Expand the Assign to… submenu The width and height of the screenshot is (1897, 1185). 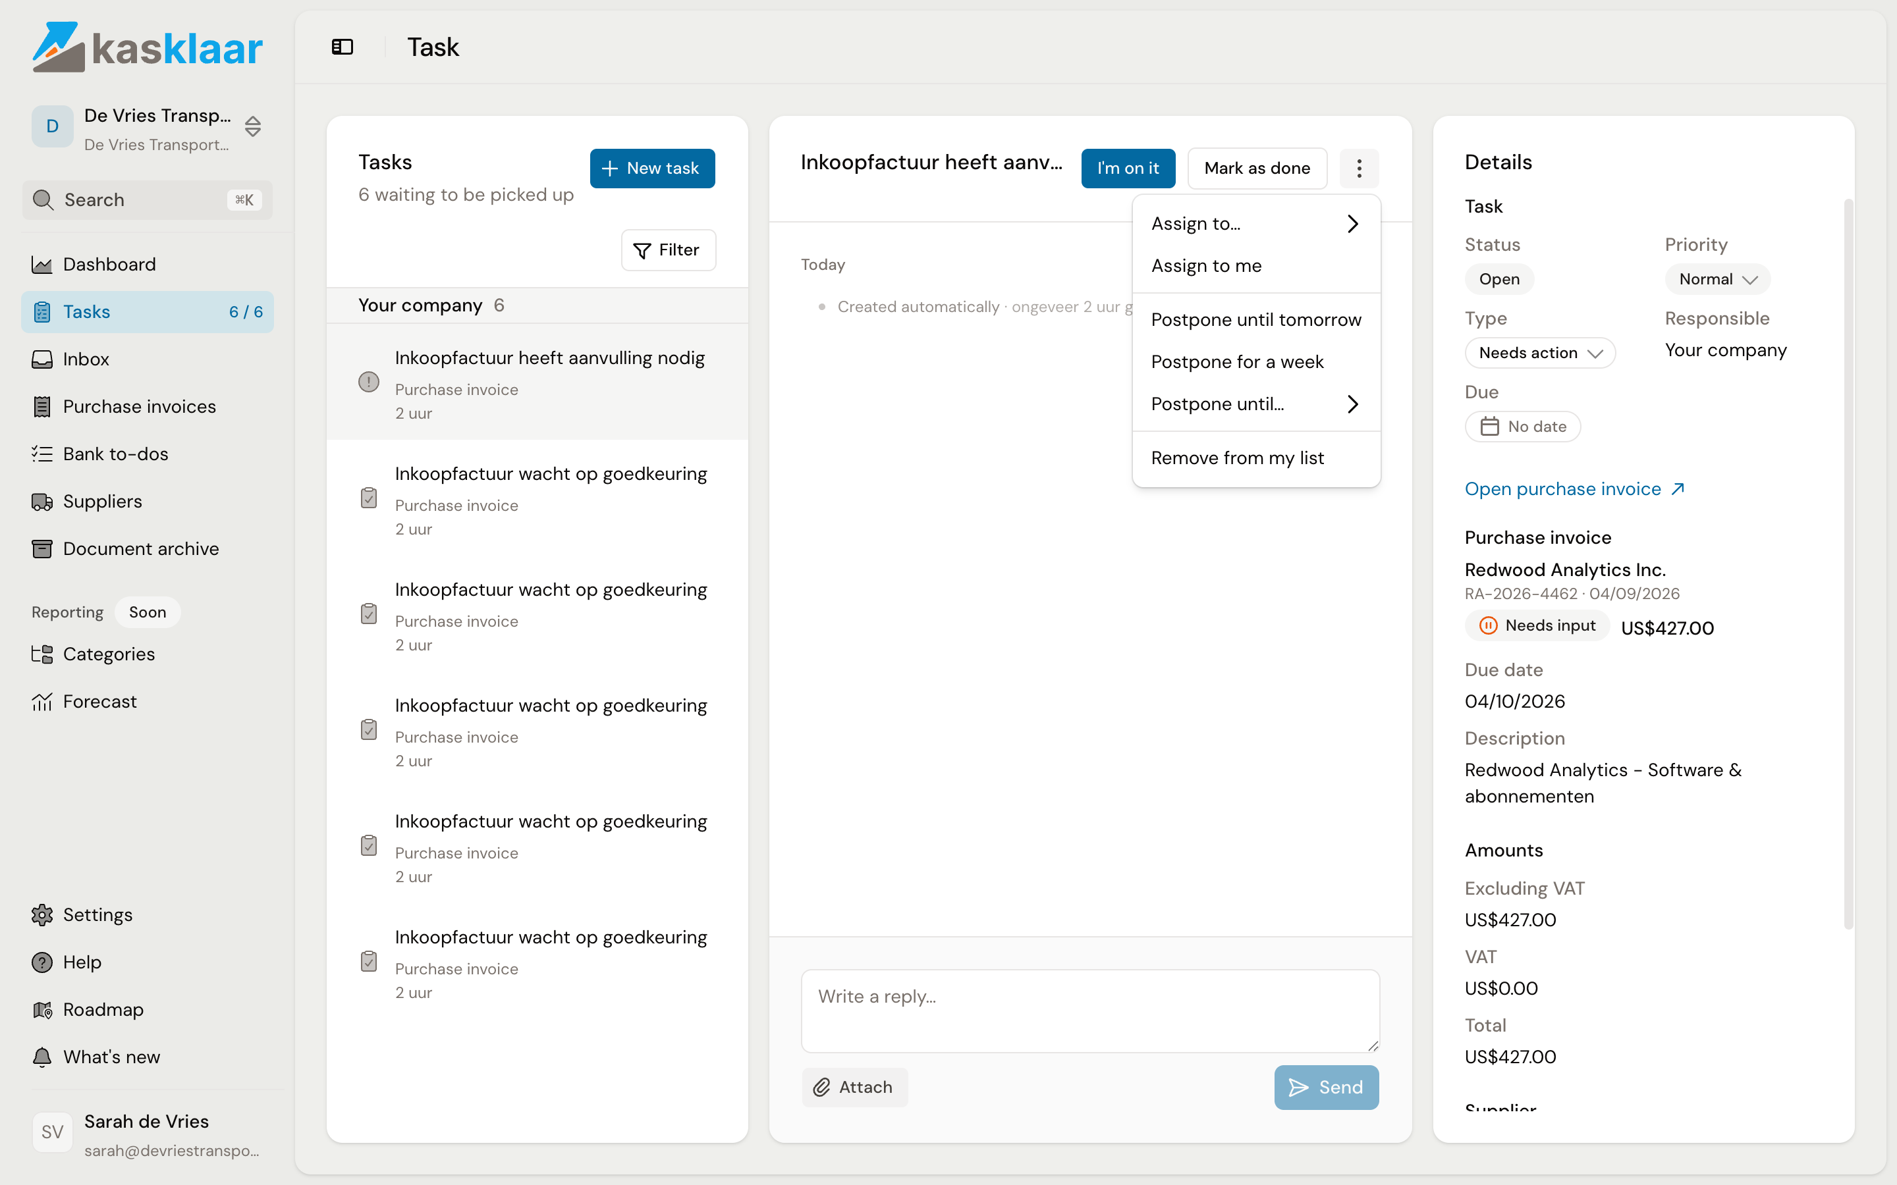[x=1256, y=223]
